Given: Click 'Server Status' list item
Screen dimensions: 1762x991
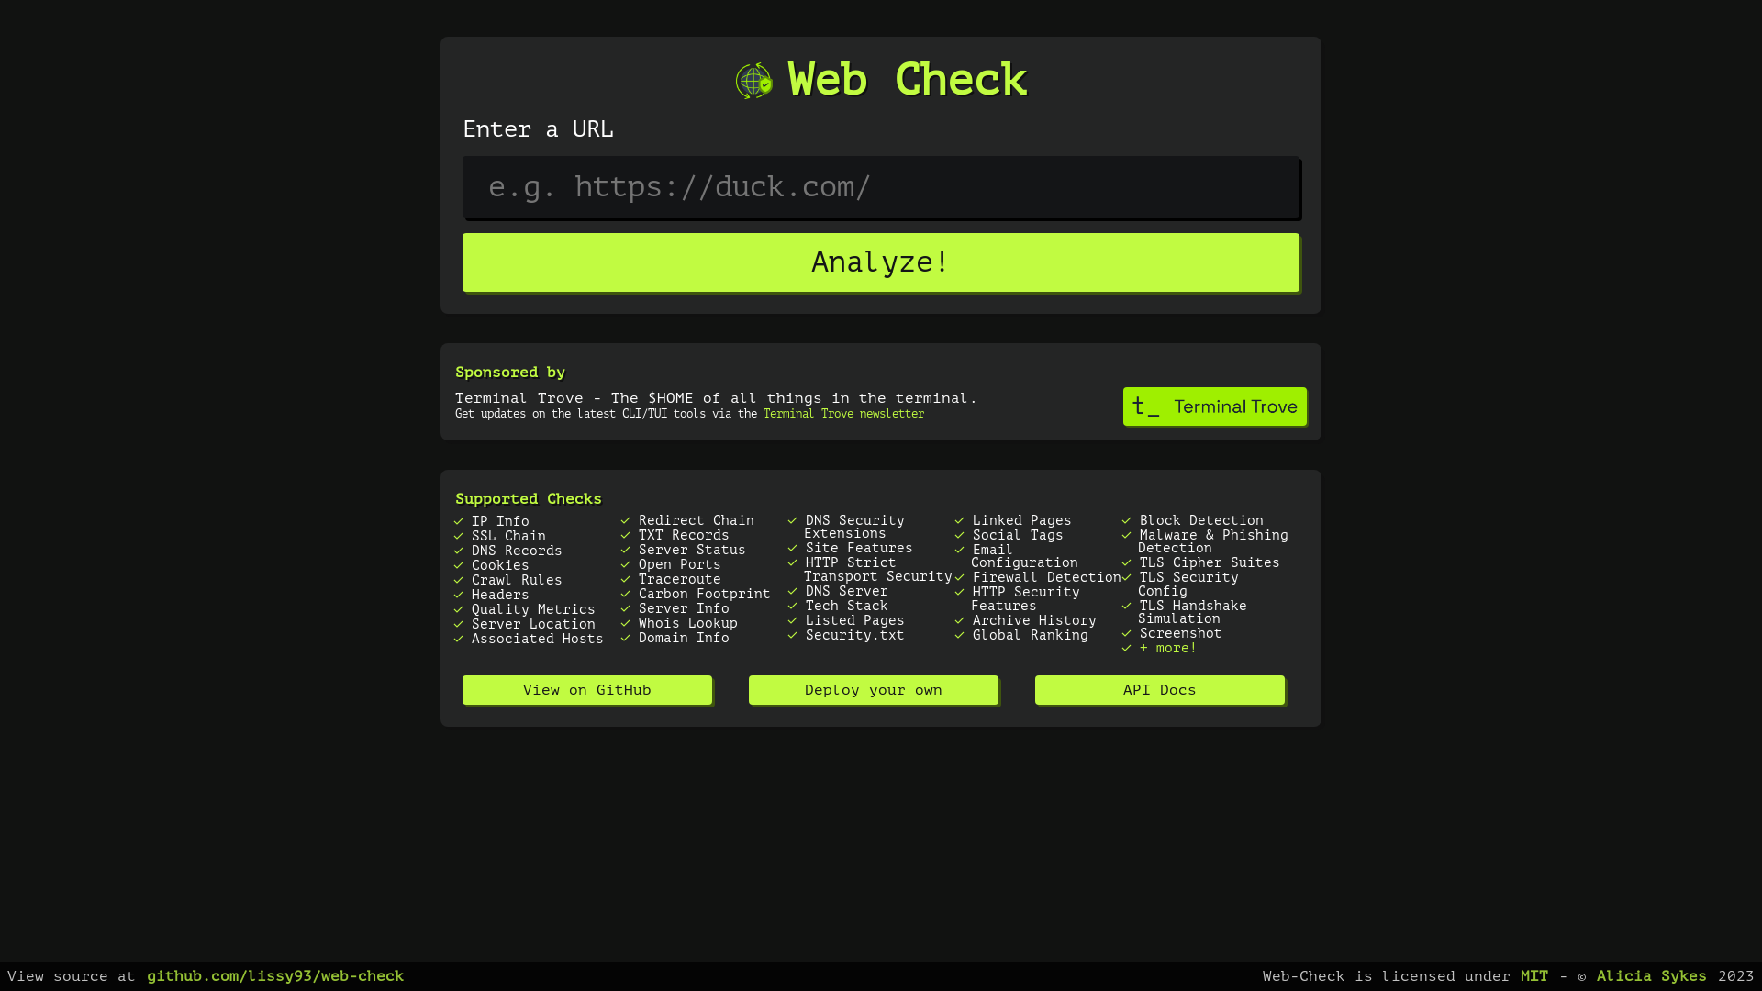Looking at the screenshot, I should [x=692, y=550].
